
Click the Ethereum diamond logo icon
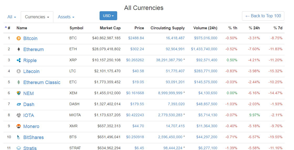coord(19,49)
